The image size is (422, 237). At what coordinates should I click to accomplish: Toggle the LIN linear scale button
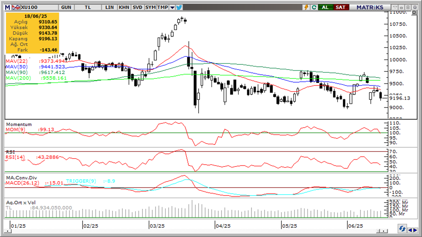pyautogui.click(x=109, y=7)
